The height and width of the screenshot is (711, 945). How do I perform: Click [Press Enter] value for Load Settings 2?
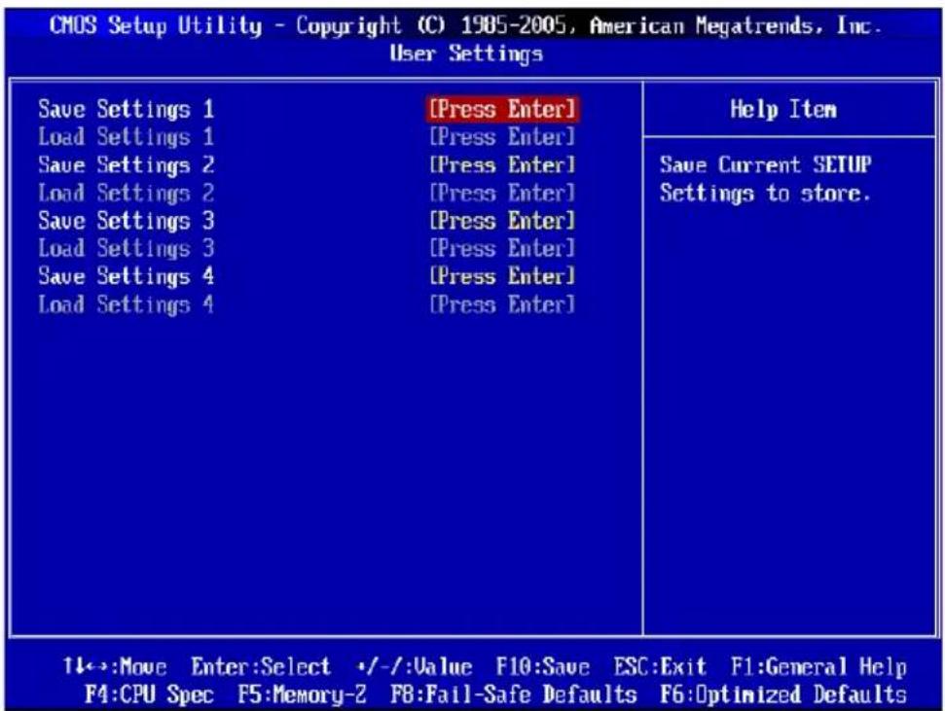point(502,194)
